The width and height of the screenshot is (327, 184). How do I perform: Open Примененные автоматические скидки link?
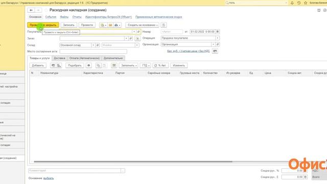pos(159,17)
